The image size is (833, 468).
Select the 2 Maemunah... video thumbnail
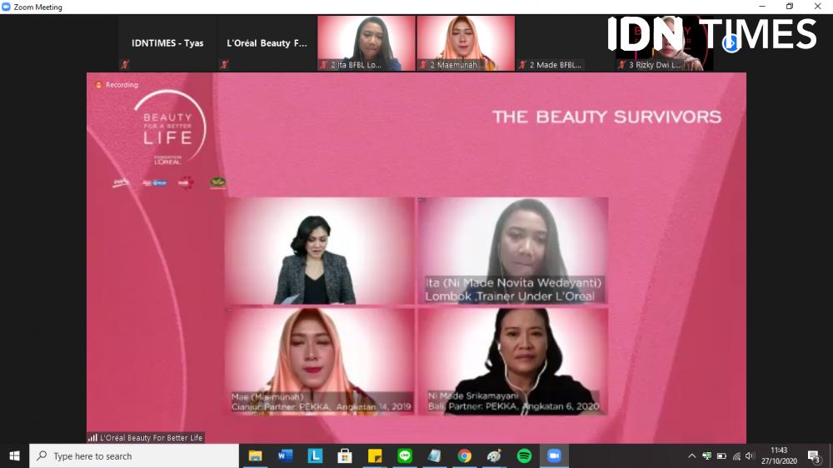466,43
